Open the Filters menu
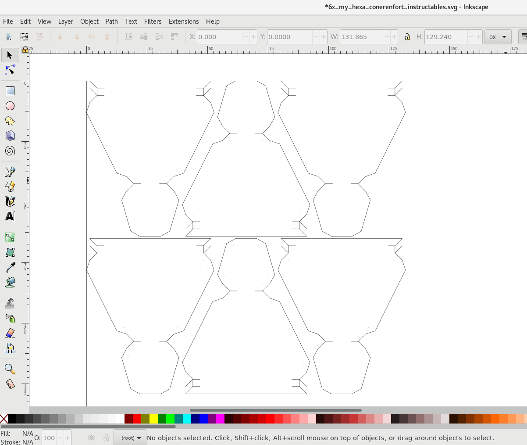The height and width of the screenshot is (445, 527). [153, 21]
